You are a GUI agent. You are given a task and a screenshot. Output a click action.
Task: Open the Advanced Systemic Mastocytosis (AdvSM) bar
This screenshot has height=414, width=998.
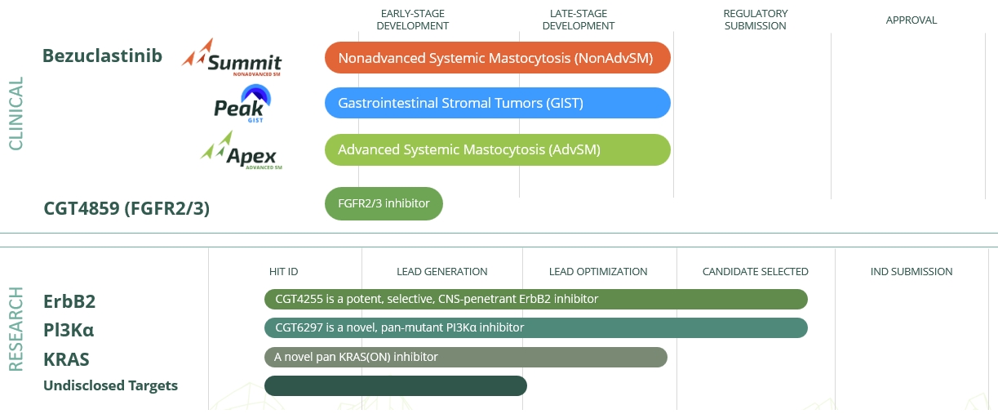tap(497, 150)
